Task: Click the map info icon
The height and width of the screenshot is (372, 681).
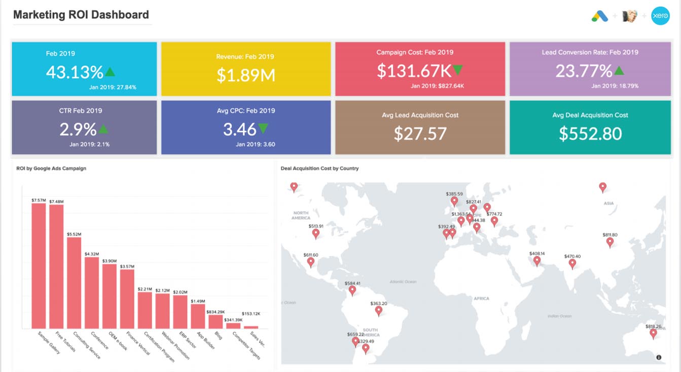Action: point(659,357)
